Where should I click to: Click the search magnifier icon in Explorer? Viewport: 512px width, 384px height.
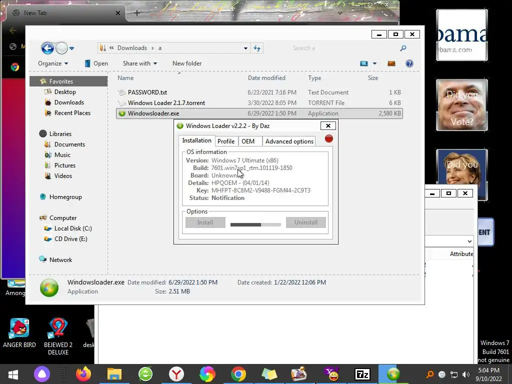click(x=403, y=48)
